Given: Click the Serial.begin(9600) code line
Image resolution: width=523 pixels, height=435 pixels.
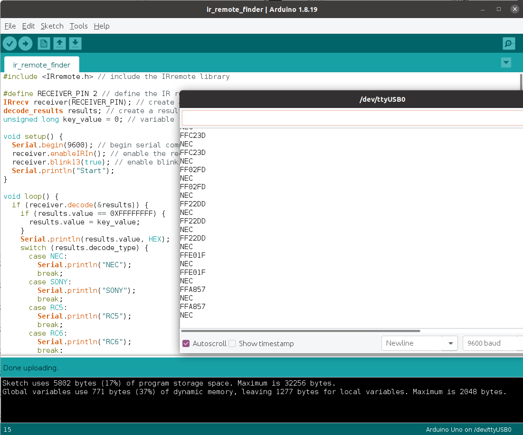Looking at the screenshot, I should pos(95,145).
